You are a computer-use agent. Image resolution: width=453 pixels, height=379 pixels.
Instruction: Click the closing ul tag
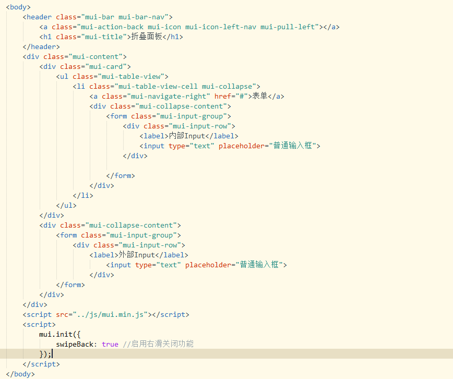coord(66,205)
